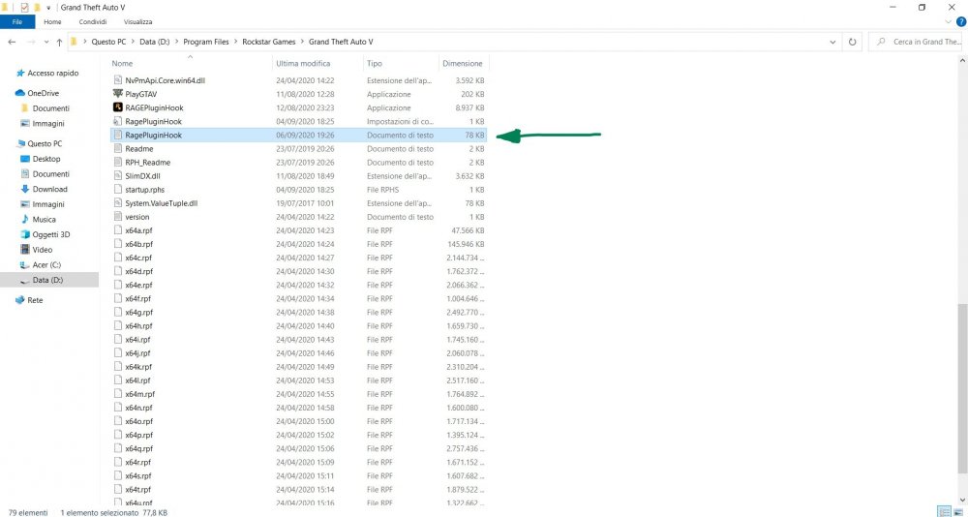Refresh the Grand Theft Auto V folder
Viewport: 968px width, 517px height.
click(x=852, y=42)
